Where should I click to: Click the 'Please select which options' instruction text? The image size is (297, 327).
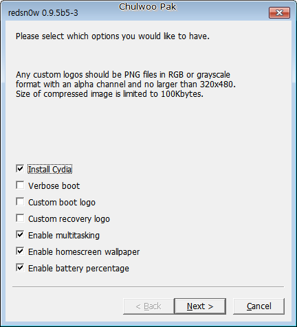click(113, 36)
